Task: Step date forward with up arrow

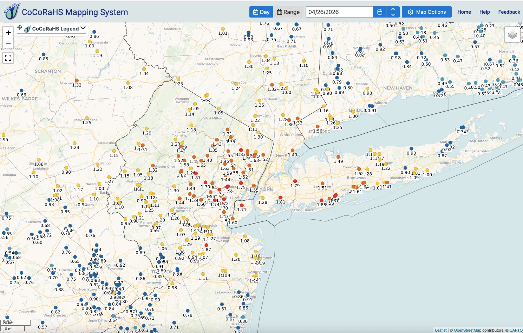Action: pos(393,9)
